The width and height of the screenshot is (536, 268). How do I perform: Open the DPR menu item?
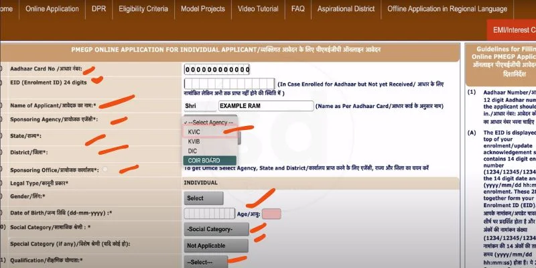pyautogui.click(x=98, y=9)
